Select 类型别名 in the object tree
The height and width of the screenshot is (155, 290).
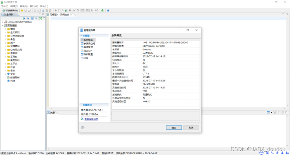[15, 60]
